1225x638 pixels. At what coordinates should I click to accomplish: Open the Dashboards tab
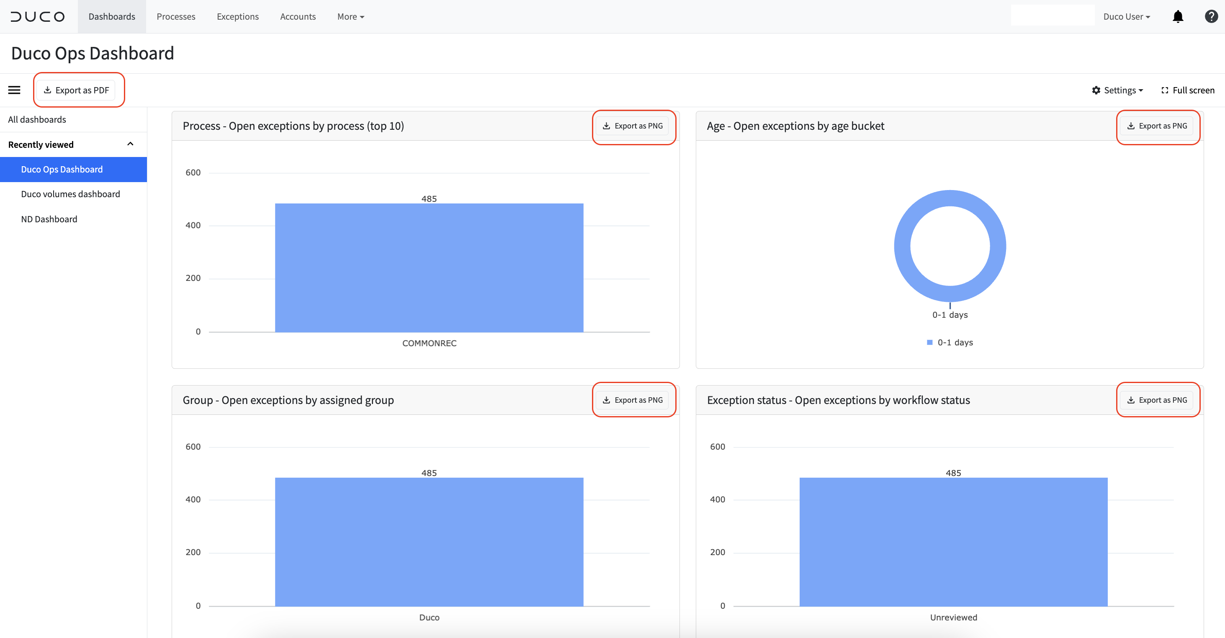point(112,17)
